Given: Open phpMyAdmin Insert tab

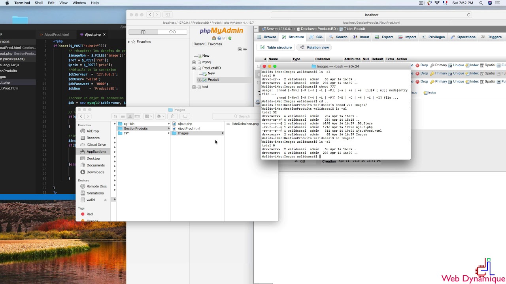Looking at the screenshot, I should 361,37.
